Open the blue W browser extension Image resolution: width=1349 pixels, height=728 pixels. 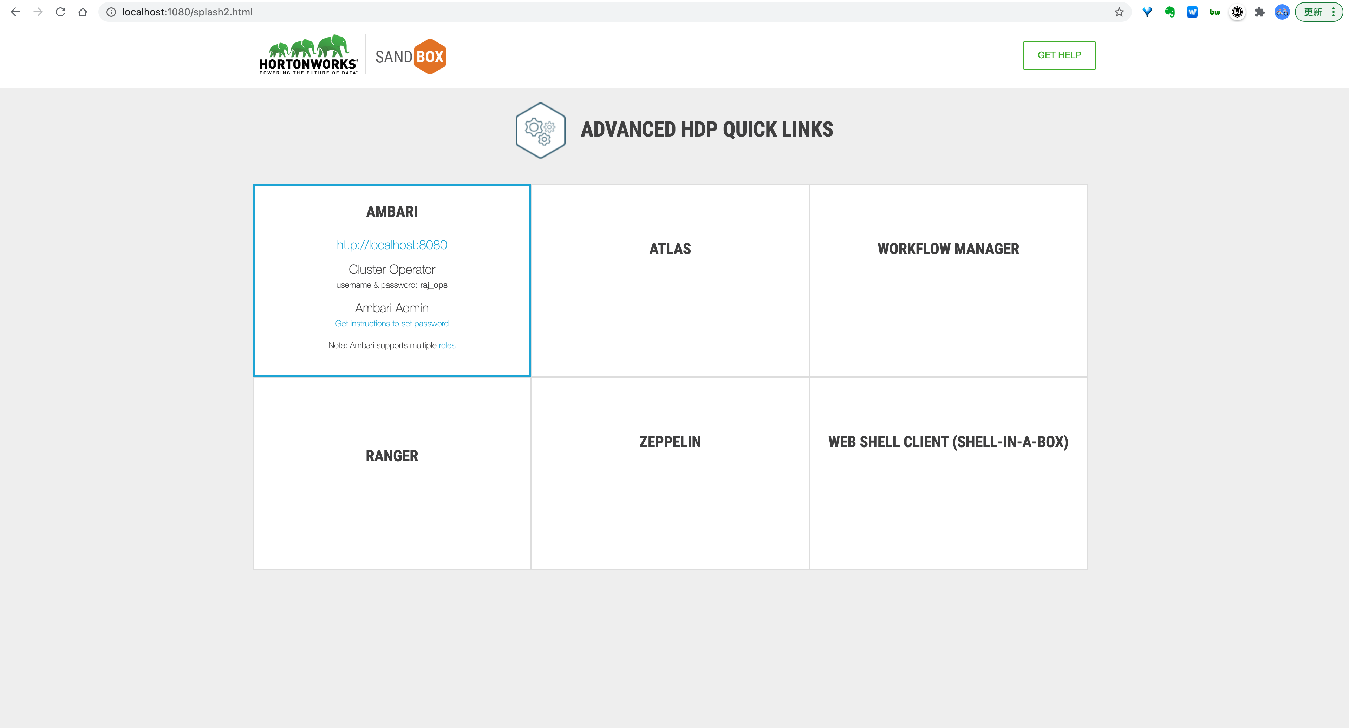(1192, 12)
